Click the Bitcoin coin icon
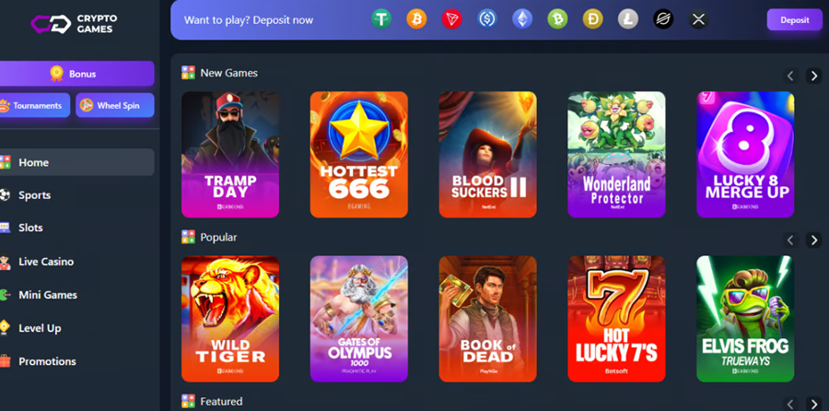829x411 pixels. click(x=416, y=19)
